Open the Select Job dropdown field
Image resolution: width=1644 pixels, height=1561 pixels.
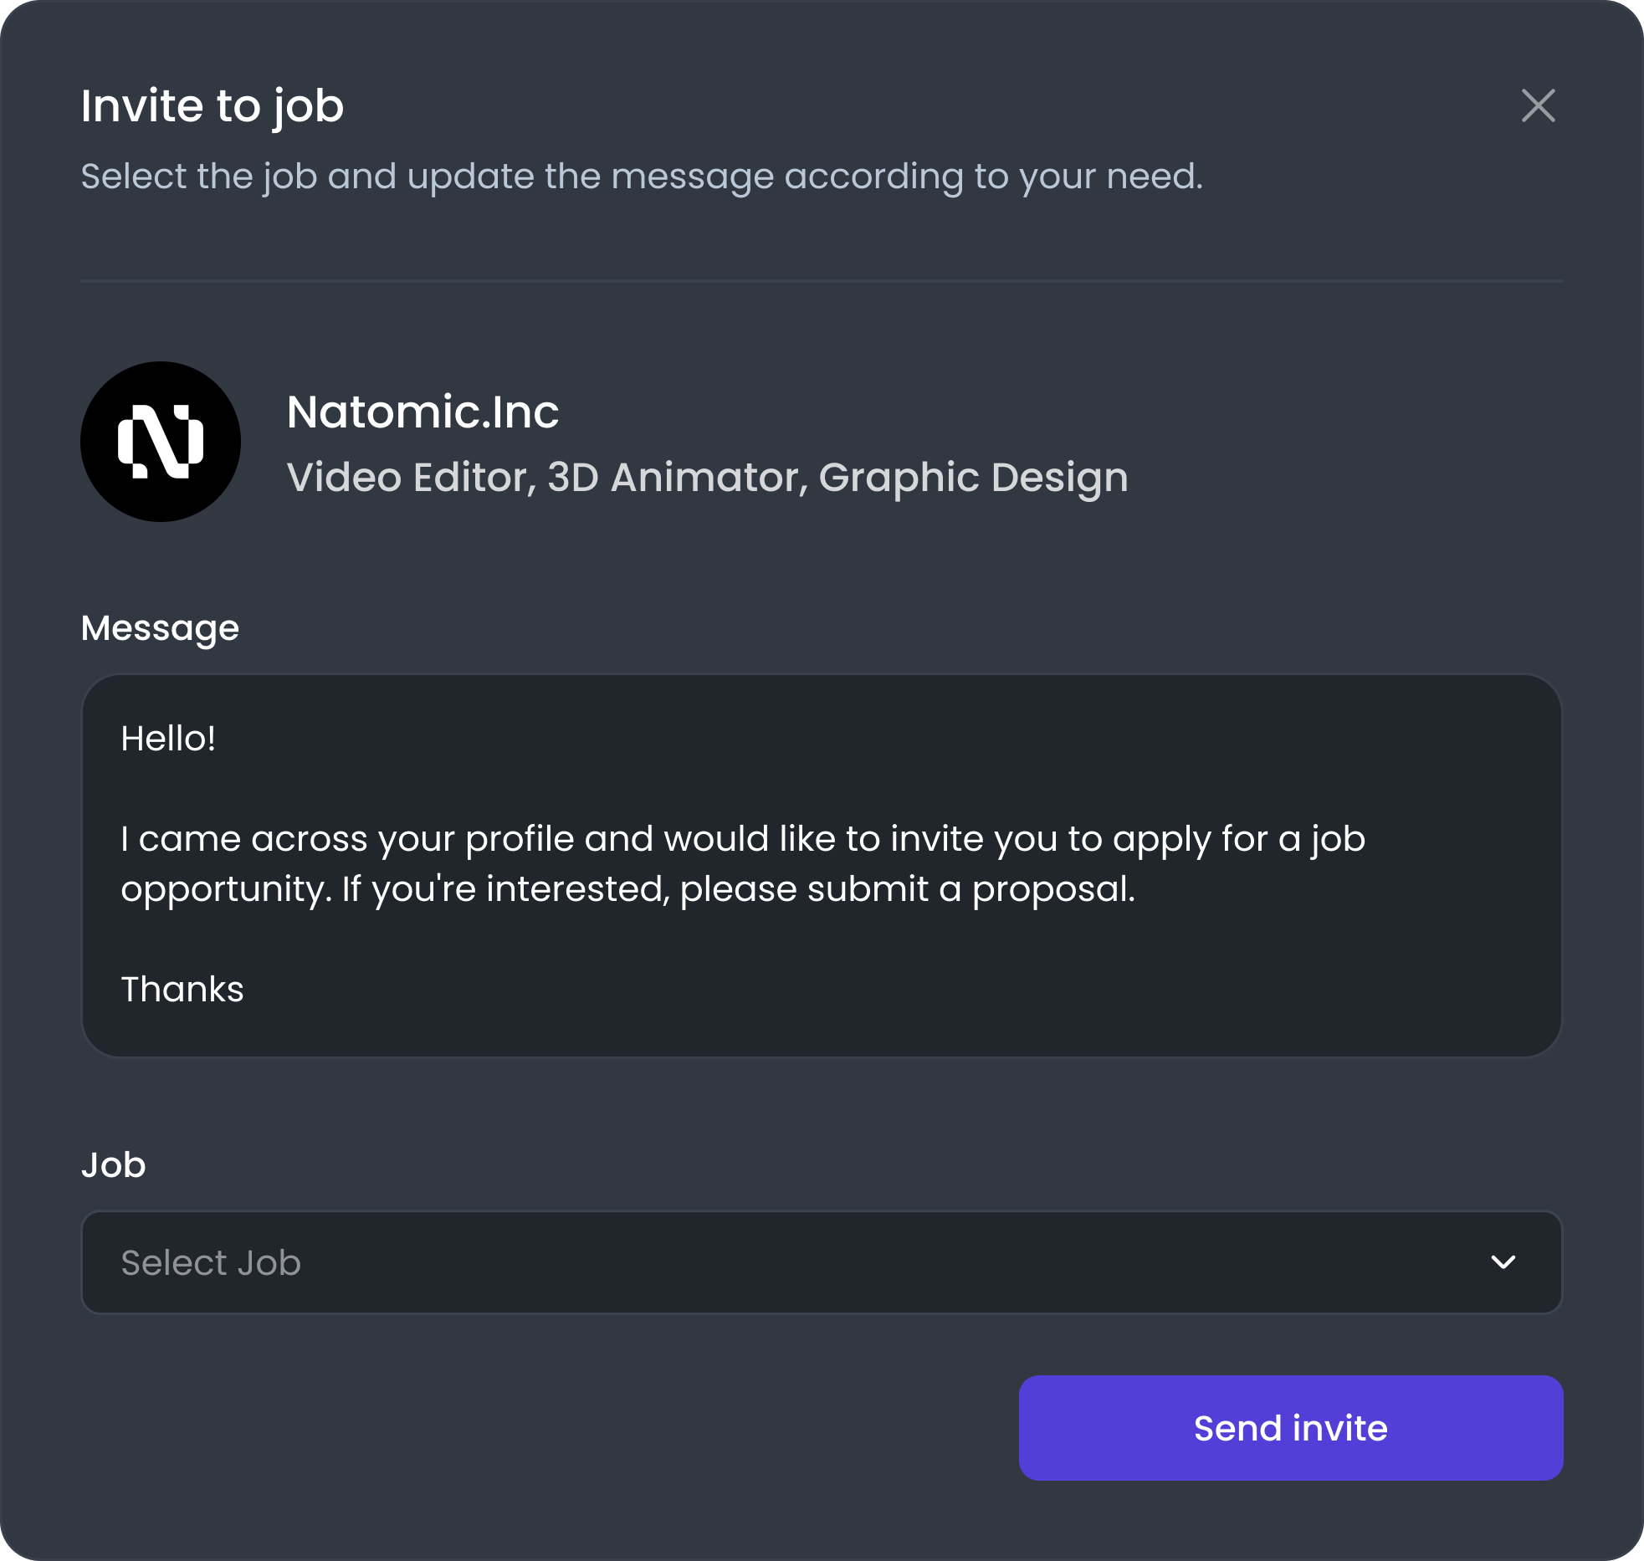pyautogui.click(x=822, y=1262)
